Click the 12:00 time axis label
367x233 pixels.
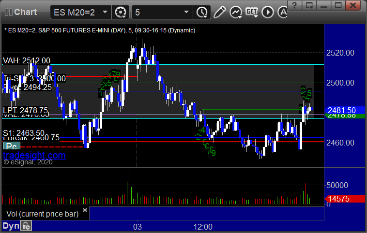click(x=203, y=227)
